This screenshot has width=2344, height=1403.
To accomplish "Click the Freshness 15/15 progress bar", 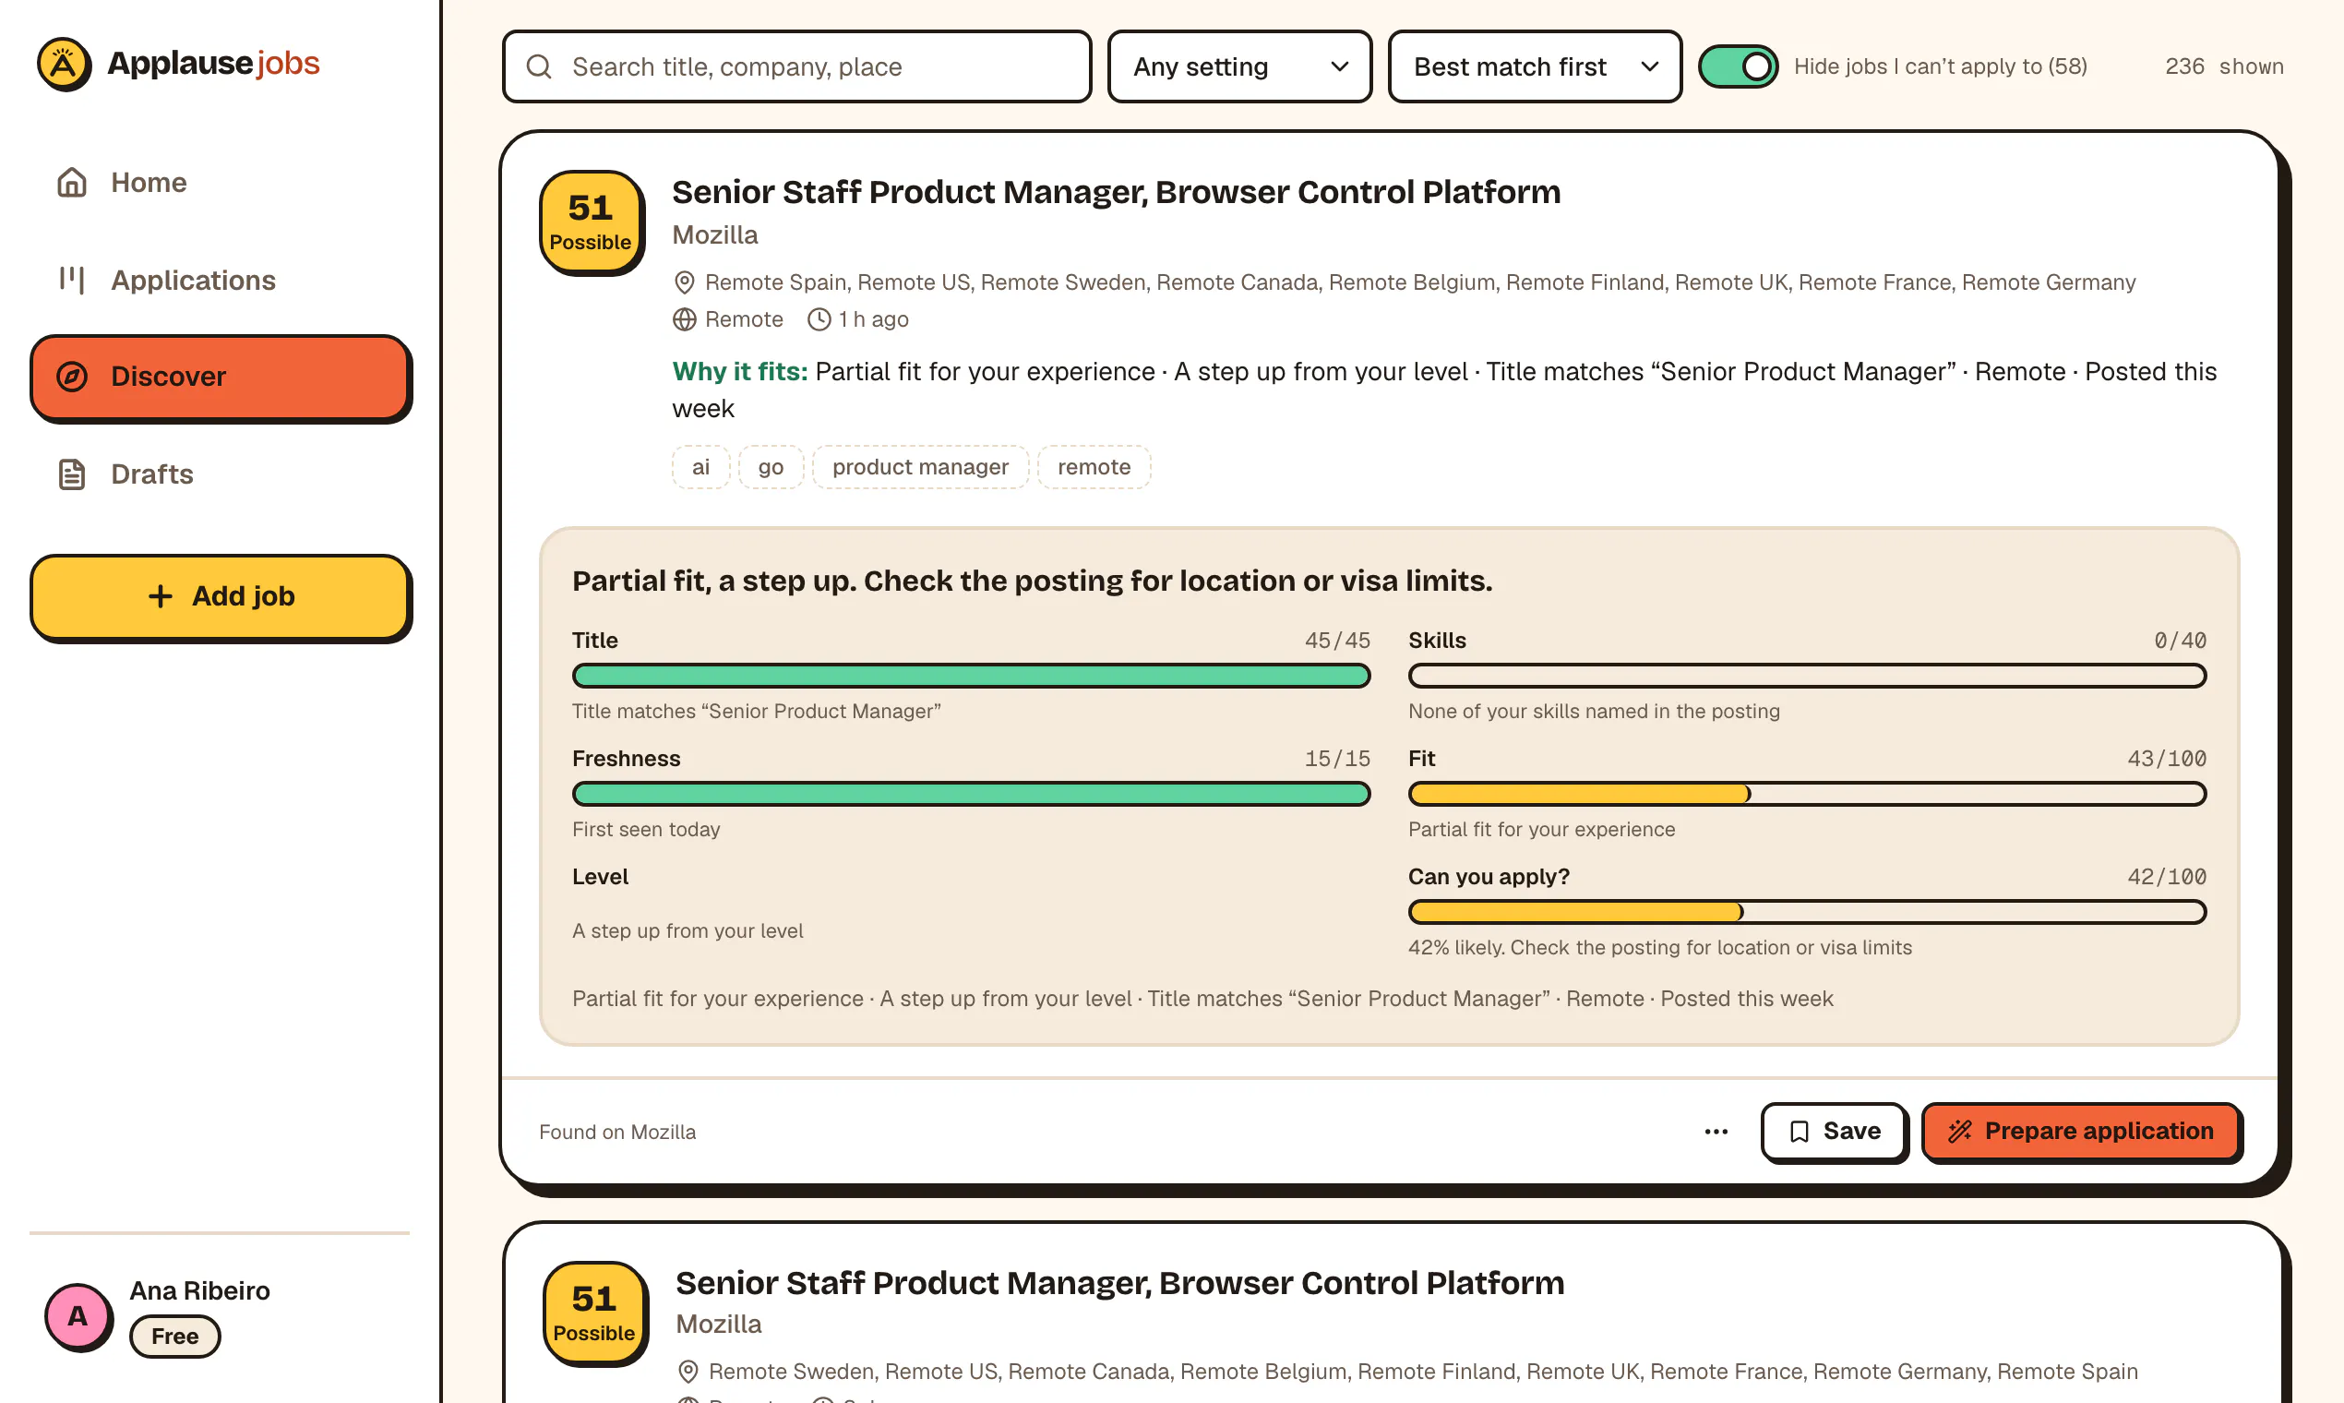I will pyautogui.click(x=971, y=794).
